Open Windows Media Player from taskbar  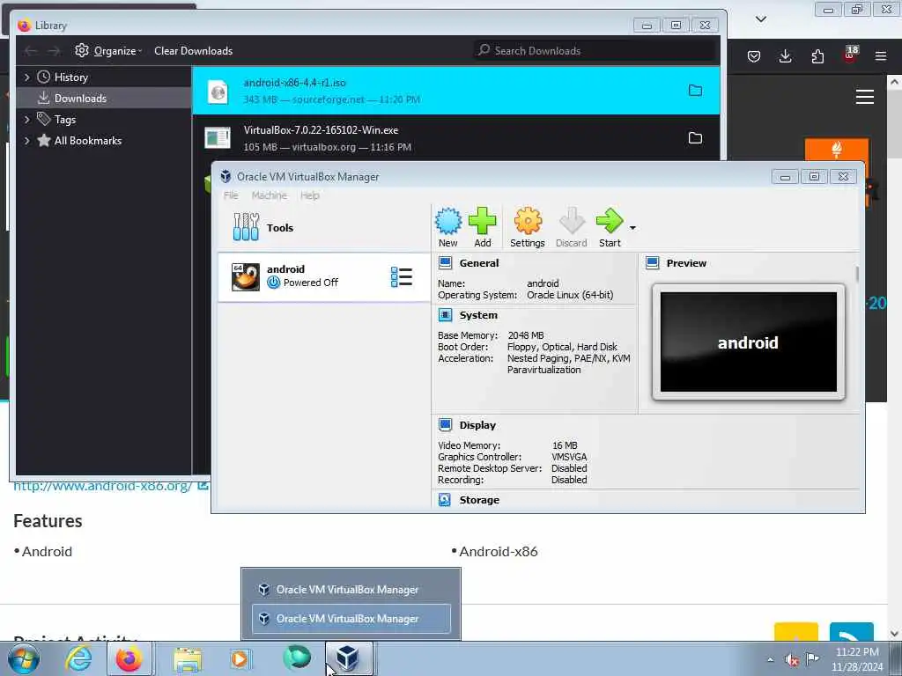(240, 659)
